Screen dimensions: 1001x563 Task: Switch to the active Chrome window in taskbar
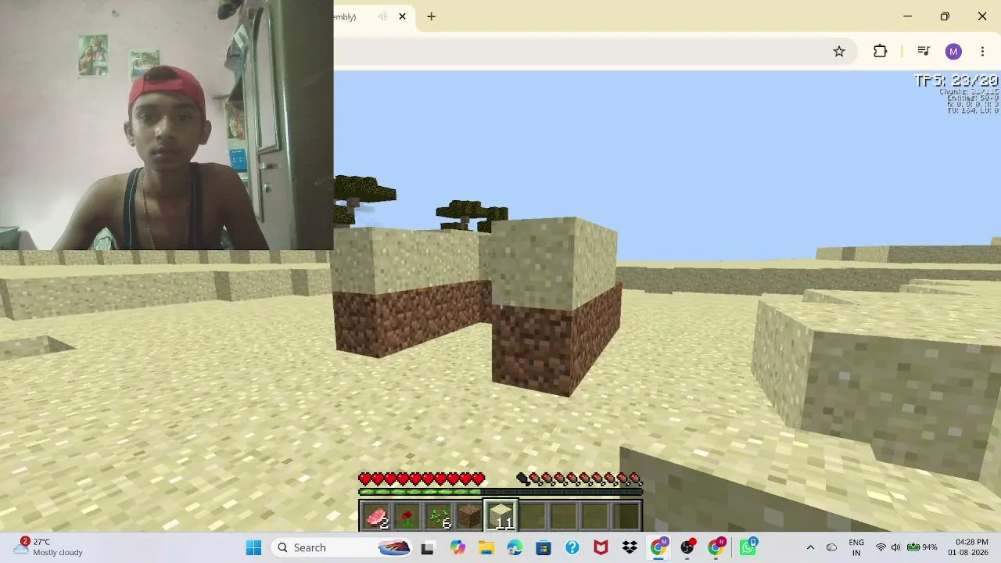(659, 547)
